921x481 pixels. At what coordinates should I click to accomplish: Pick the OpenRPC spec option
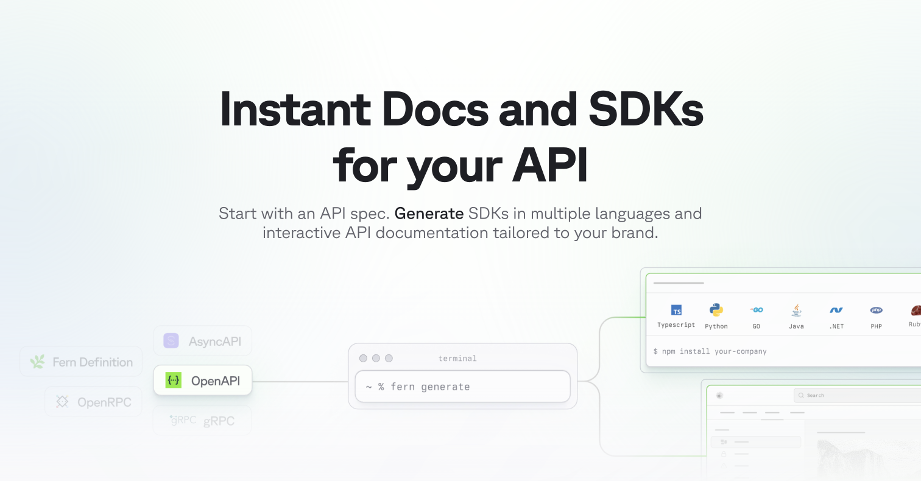[93, 402]
